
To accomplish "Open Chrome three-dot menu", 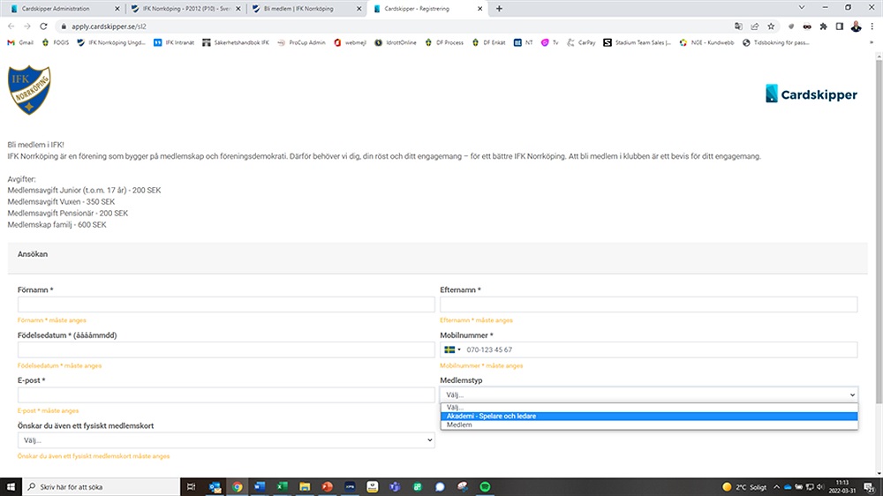I will (x=872, y=26).
